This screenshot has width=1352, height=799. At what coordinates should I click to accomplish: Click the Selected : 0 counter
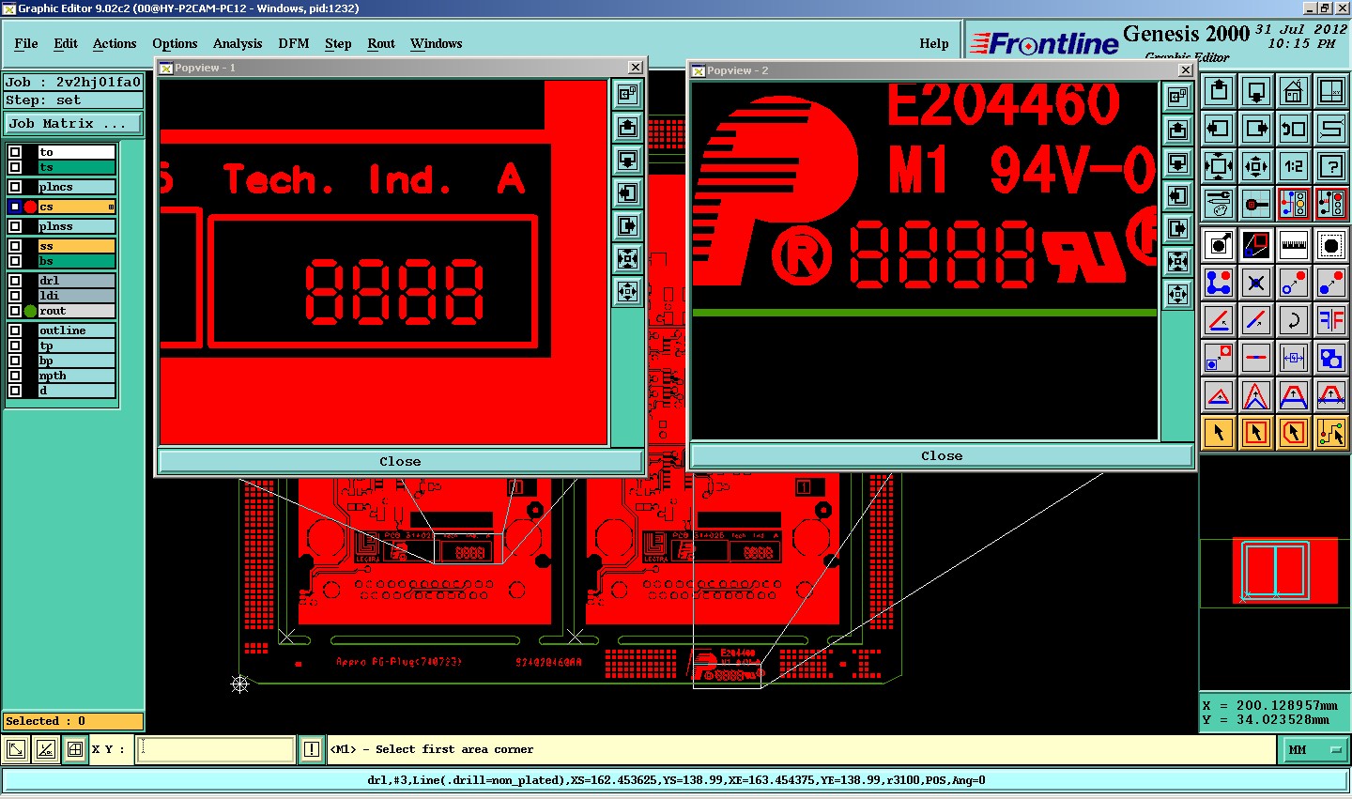73,721
